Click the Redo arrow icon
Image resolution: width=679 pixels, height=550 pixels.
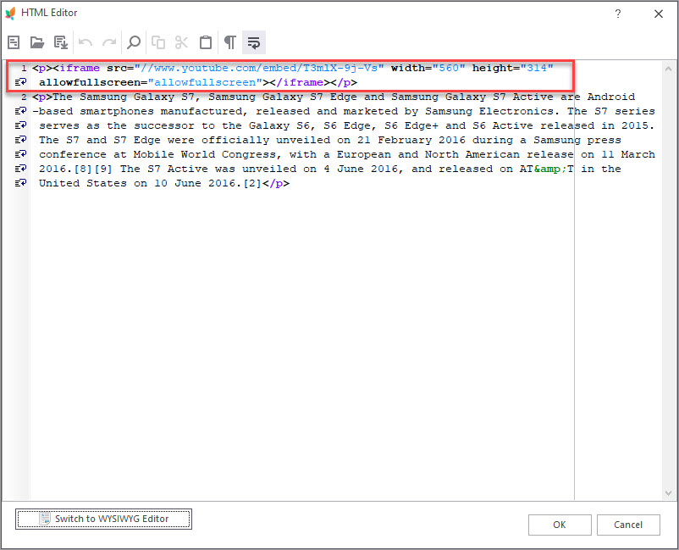click(109, 42)
